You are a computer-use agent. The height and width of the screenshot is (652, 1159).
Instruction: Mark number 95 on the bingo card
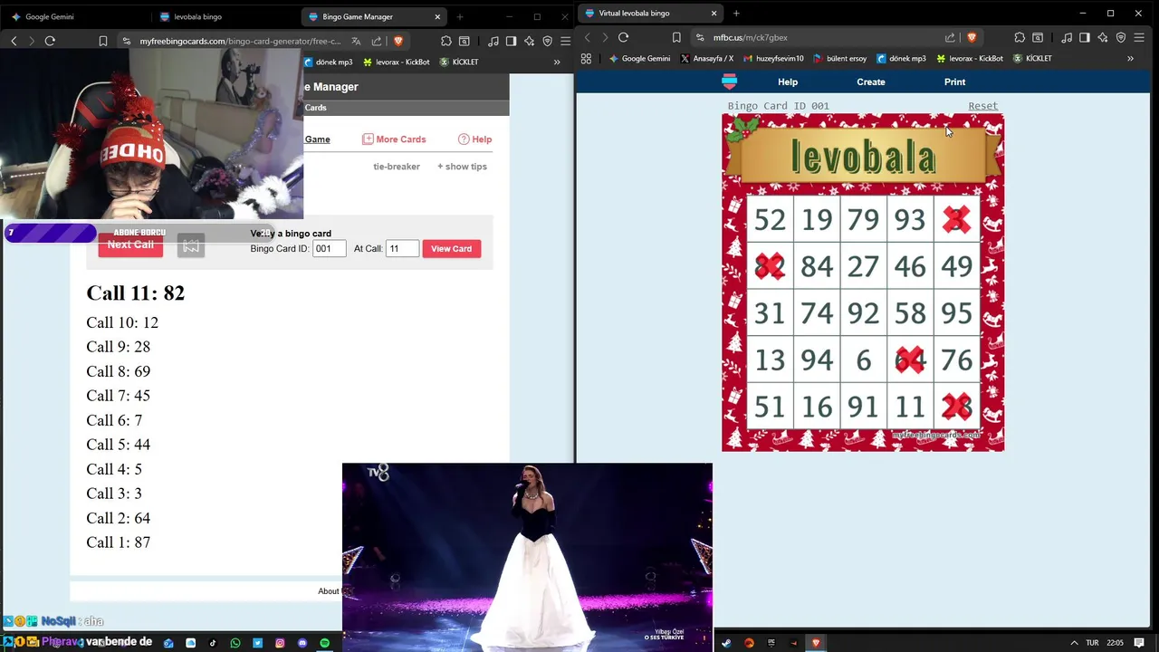[957, 313]
